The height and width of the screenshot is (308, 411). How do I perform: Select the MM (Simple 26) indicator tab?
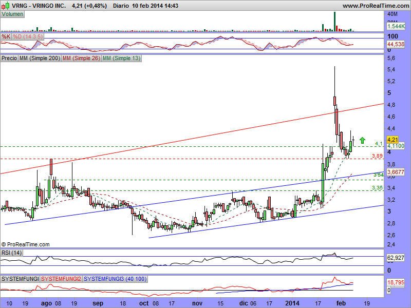point(81,59)
